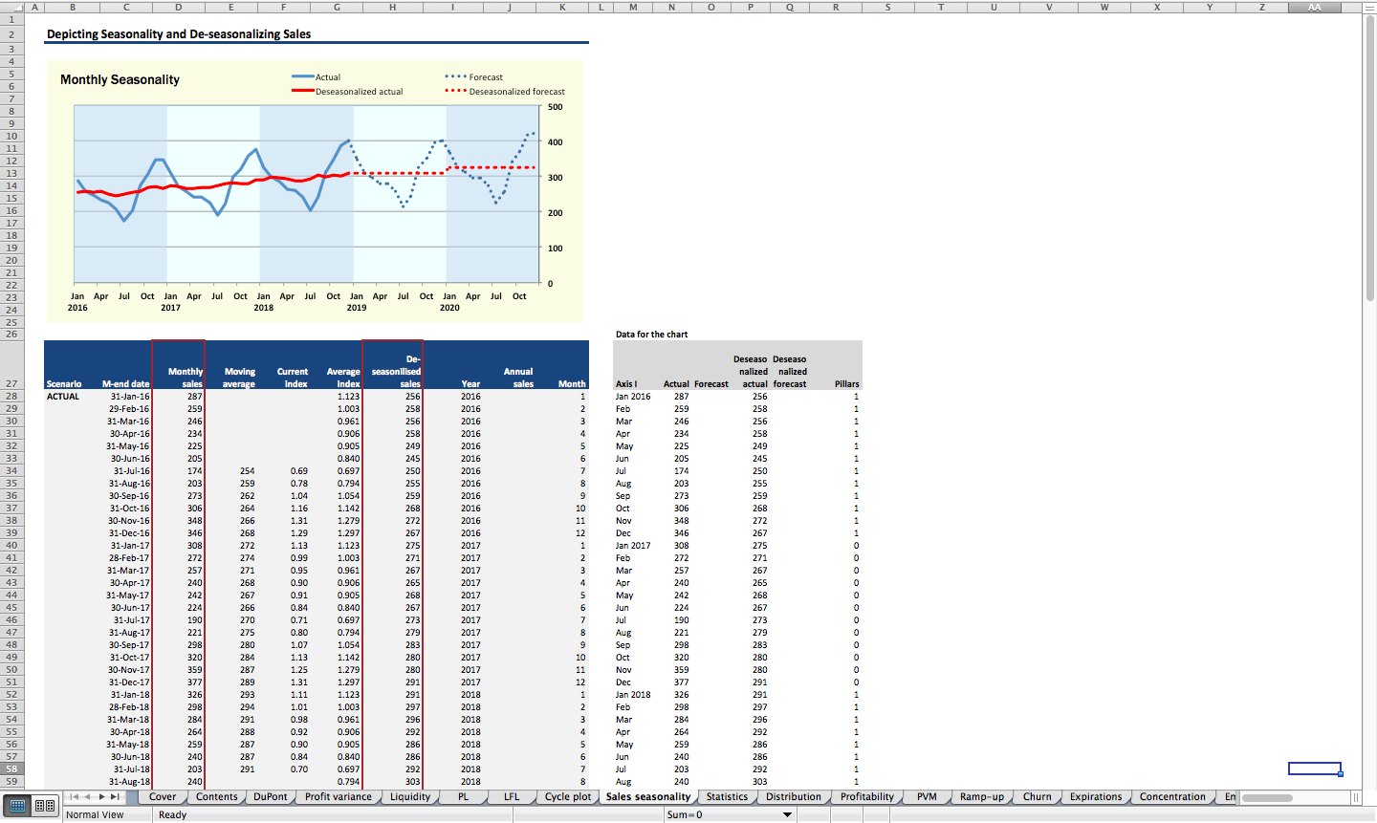Viewport: 1377px width, 823px height.
Task: Select the PL sheet tab
Action: [x=464, y=796]
